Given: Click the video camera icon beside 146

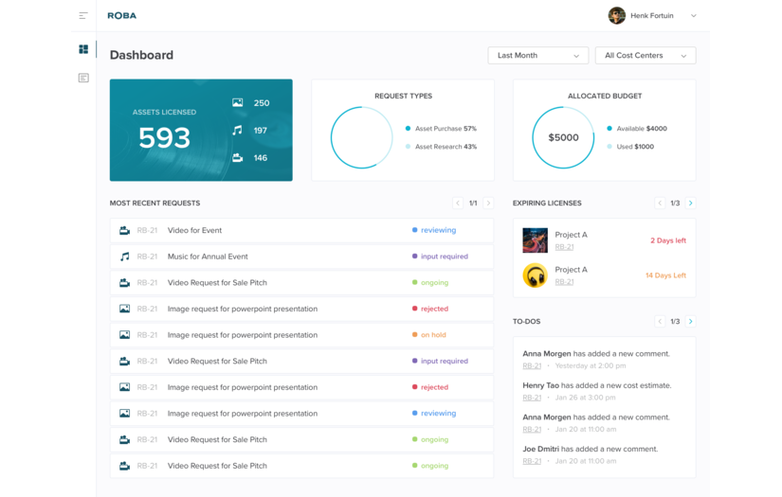Looking at the screenshot, I should click(237, 158).
